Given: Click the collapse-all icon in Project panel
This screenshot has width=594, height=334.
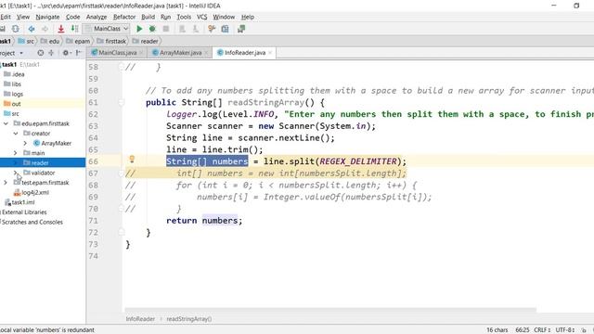Looking at the screenshot, I should pyautogui.click(x=51, y=53).
